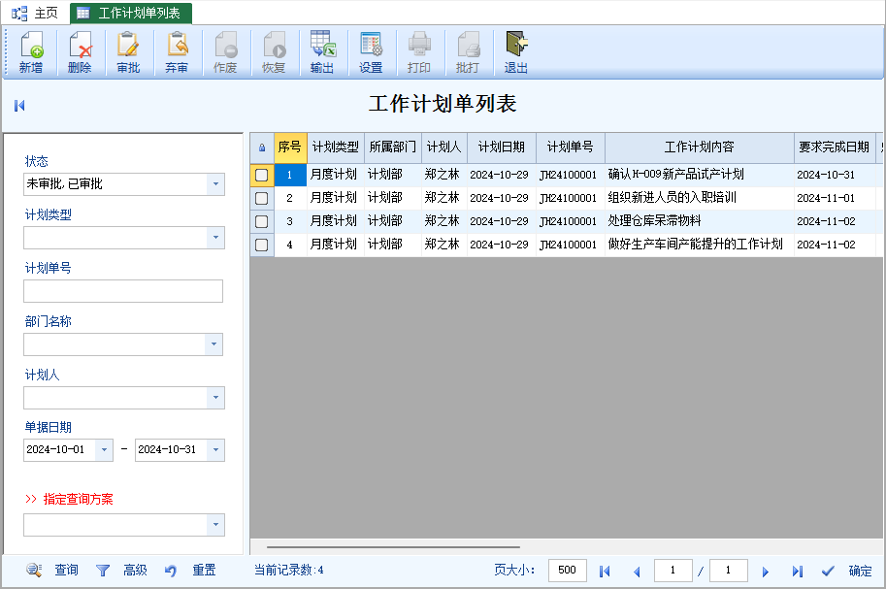This screenshot has height=589, width=886.
Task: Open the 计划人 dropdown
Action: point(215,398)
